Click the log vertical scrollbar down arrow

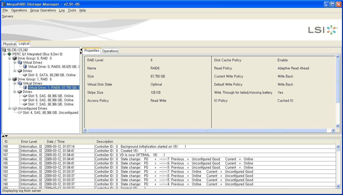(338, 186)
